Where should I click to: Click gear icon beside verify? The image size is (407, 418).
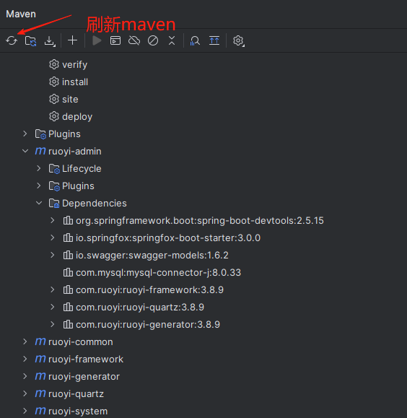coord(54,64)
